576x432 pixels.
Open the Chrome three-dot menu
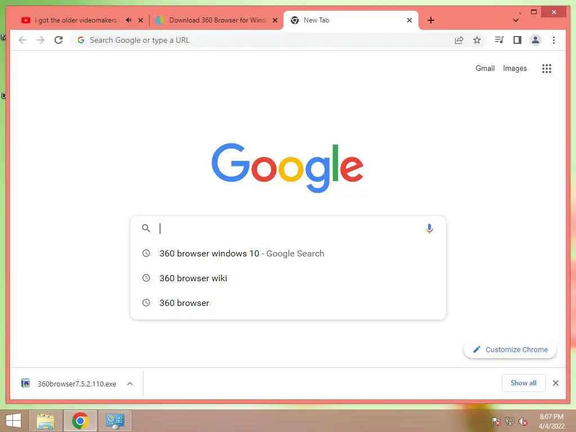pyautogui.click(x=553, y=40)
